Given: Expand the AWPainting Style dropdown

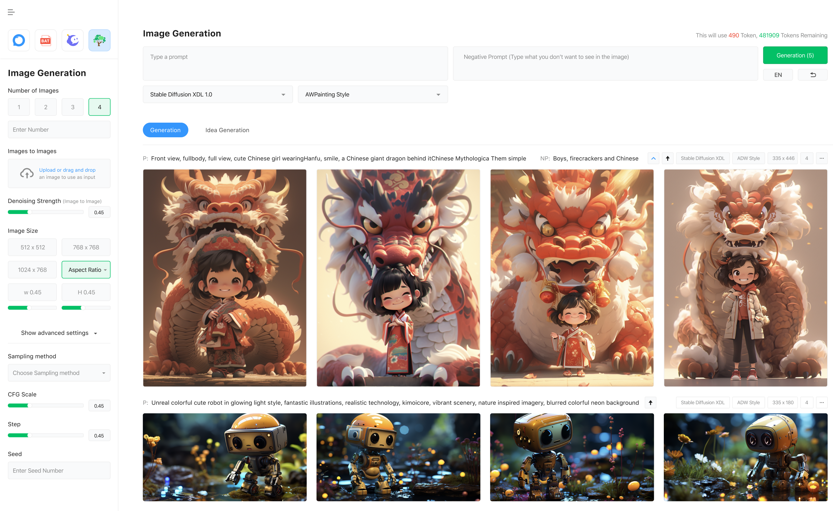Looking at the screenshot, I should pos(439,94).
